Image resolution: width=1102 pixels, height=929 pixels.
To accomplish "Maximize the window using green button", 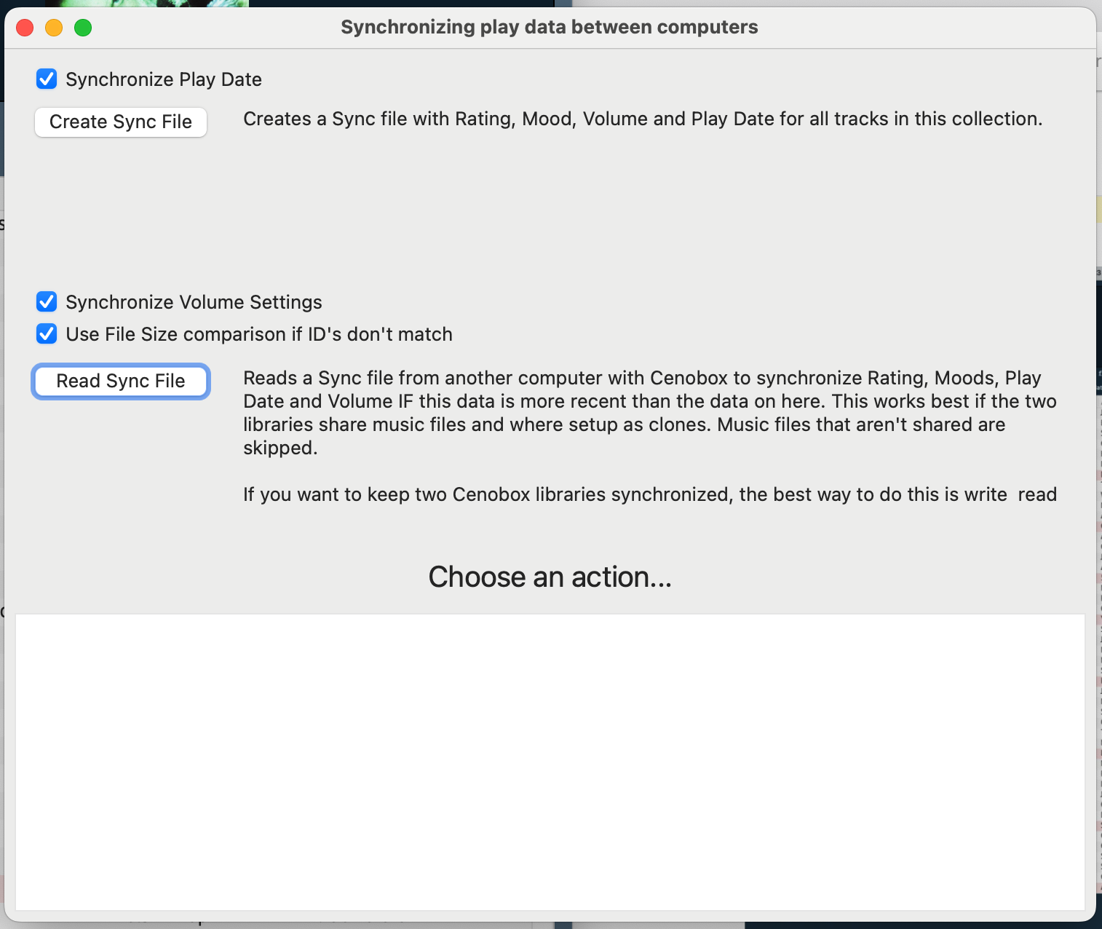I will click(x=83, y=28).
